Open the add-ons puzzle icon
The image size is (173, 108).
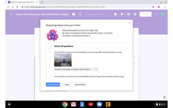tap(115, 14)
